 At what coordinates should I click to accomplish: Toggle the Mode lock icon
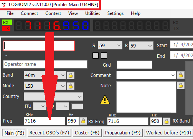point(71,86)
